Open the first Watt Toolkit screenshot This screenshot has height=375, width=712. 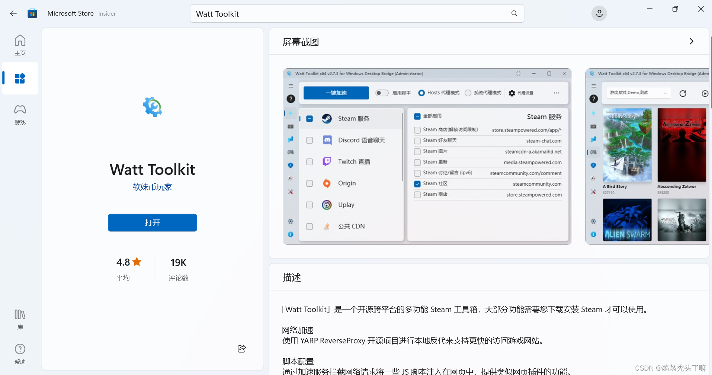point(427,156)
